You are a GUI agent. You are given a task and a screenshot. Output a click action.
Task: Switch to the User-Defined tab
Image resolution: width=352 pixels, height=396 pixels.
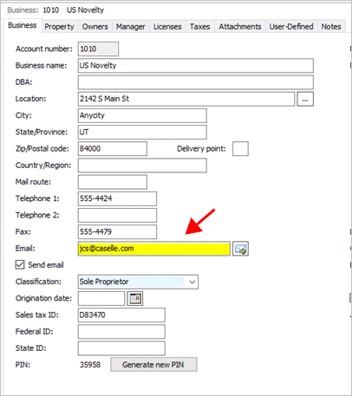pyautogui.click(x=291, y=27)
